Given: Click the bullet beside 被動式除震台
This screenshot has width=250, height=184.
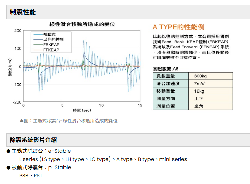Looking at the screenshot, I should click(8, 167).
